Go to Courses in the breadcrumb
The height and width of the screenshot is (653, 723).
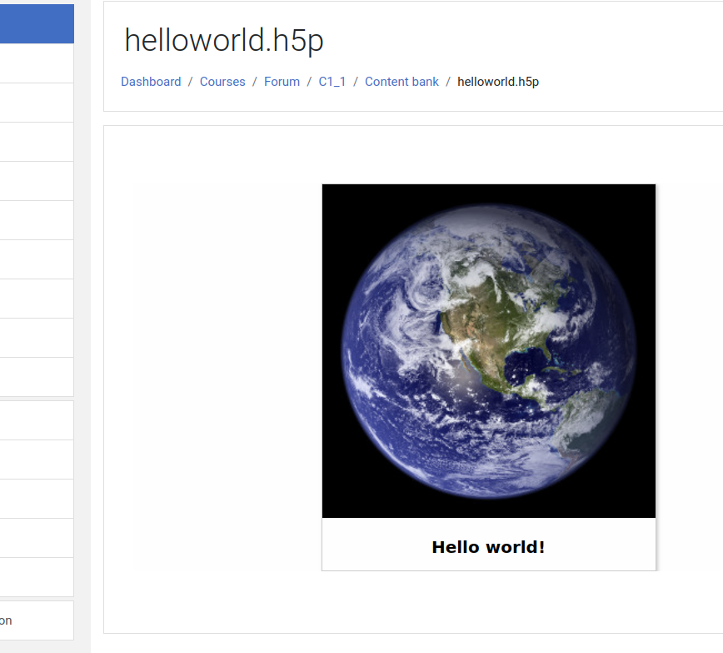pos(222,82)
